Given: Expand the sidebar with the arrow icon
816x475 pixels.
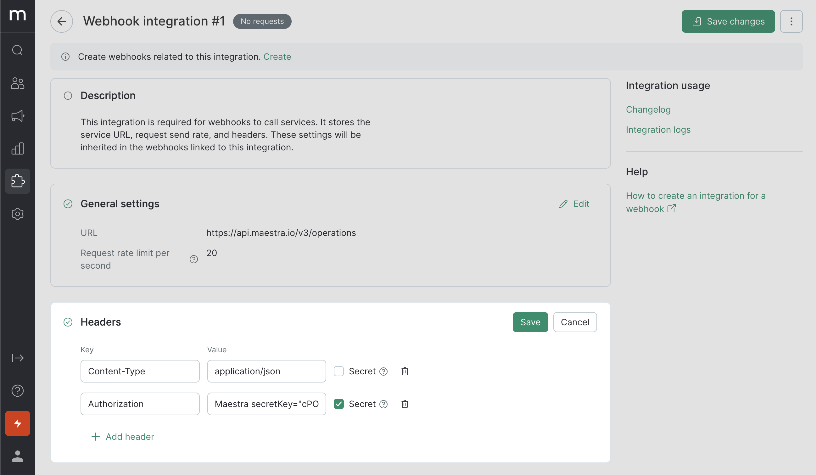Looking at the screenshot, I should (18, 358).
